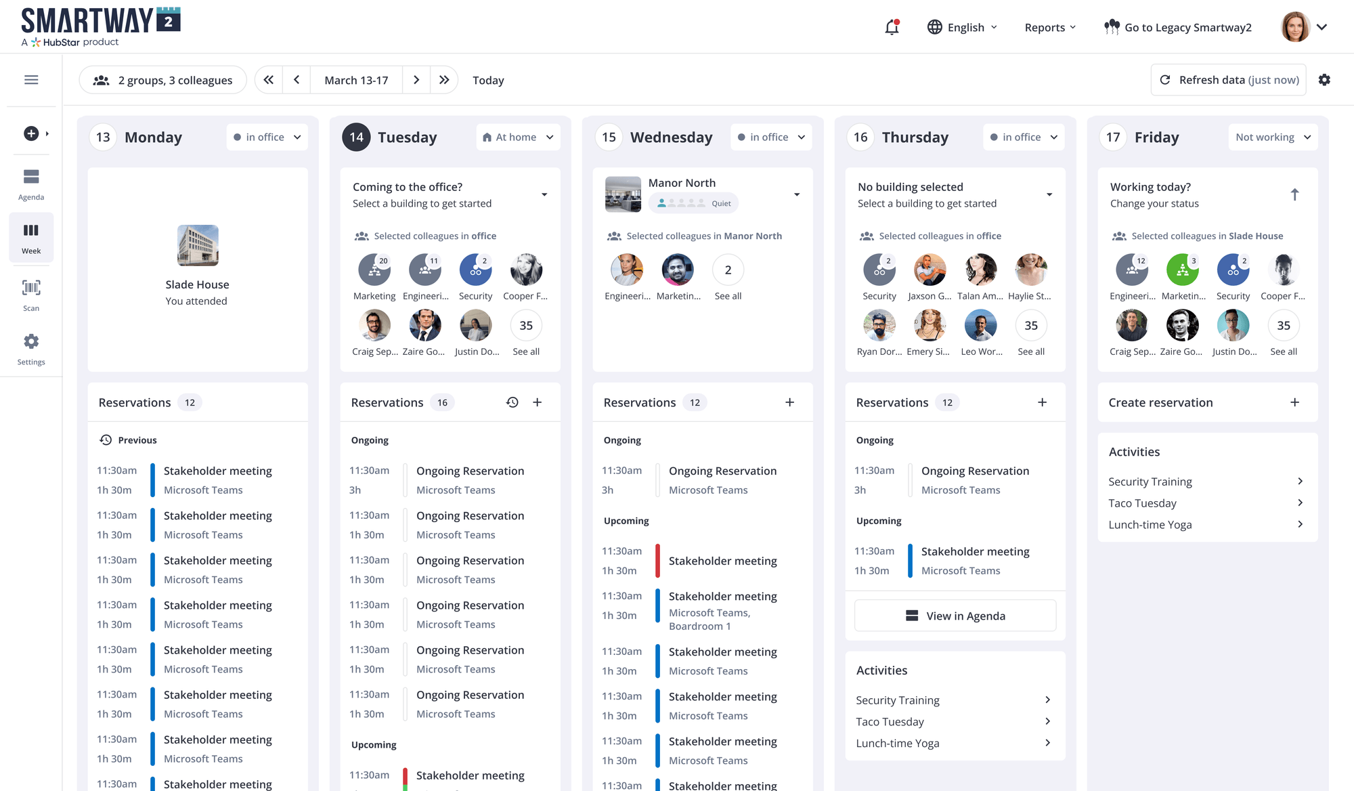Screen dimensions: 1354x791
Task: Click the plus create button in the sidebar
Action: [x=31, y=133]
